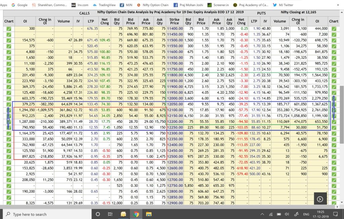The height and width of the screenshot is (219, 344).
Task: Click in the Windows search box
Action: (x=47, y=214)
